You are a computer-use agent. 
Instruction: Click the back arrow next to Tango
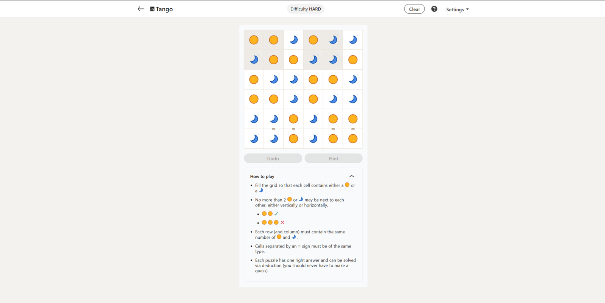coord(141,9)
